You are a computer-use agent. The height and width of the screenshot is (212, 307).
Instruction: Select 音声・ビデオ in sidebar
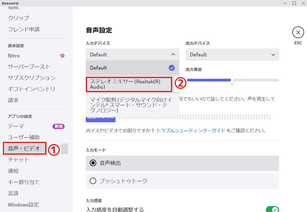tap(24, 148)
